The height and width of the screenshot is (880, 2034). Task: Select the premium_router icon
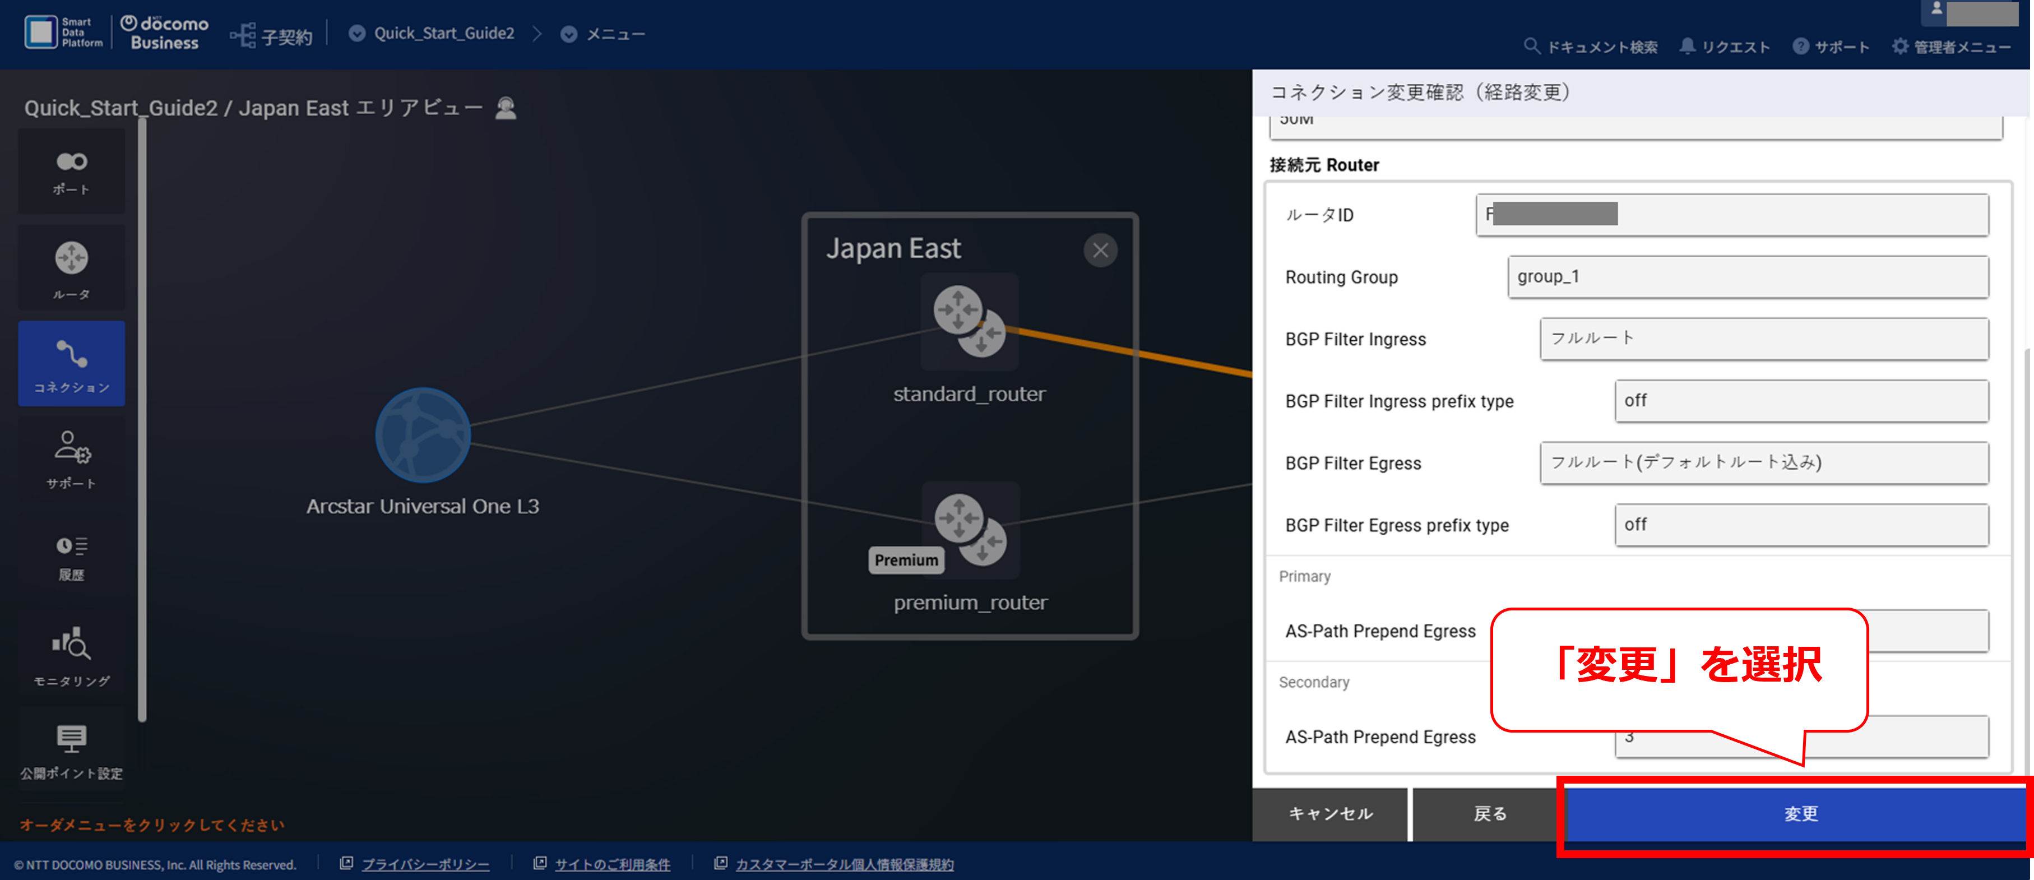pos(970,529)
